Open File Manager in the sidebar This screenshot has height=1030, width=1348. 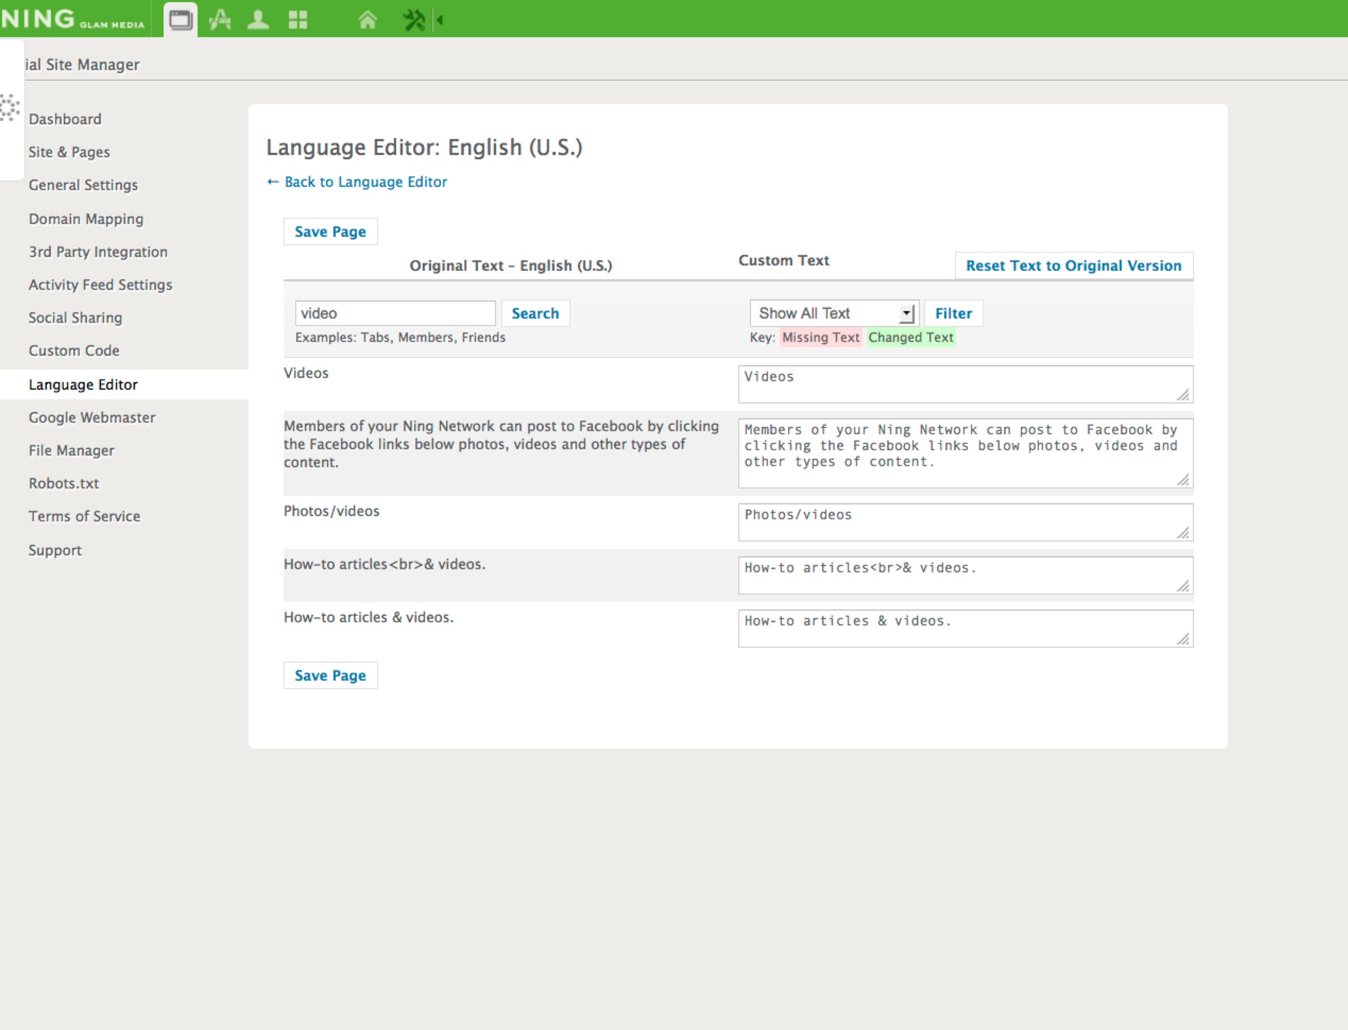(x=72, y=451)
